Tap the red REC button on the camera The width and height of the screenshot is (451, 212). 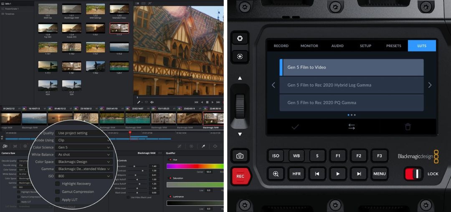(x=241, y=176)
